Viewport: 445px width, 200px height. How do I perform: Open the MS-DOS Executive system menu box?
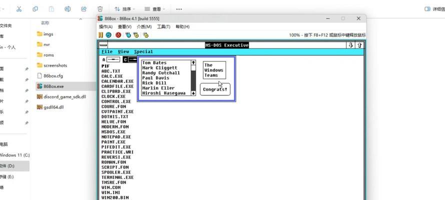pos(104,45)
